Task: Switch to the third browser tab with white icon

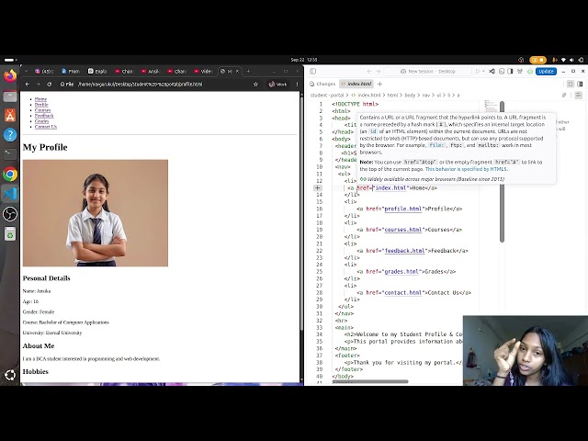Action: (97, 72)
